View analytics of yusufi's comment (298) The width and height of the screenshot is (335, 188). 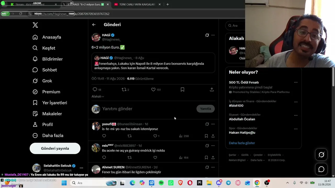pos(184,136)
